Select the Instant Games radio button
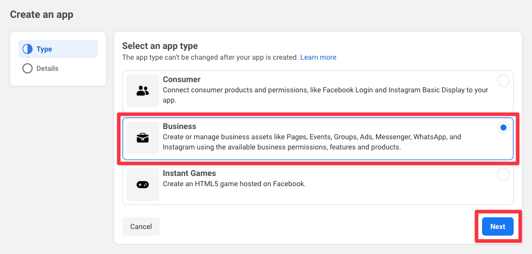The image size is (532, 254). [x=503, y=174]
